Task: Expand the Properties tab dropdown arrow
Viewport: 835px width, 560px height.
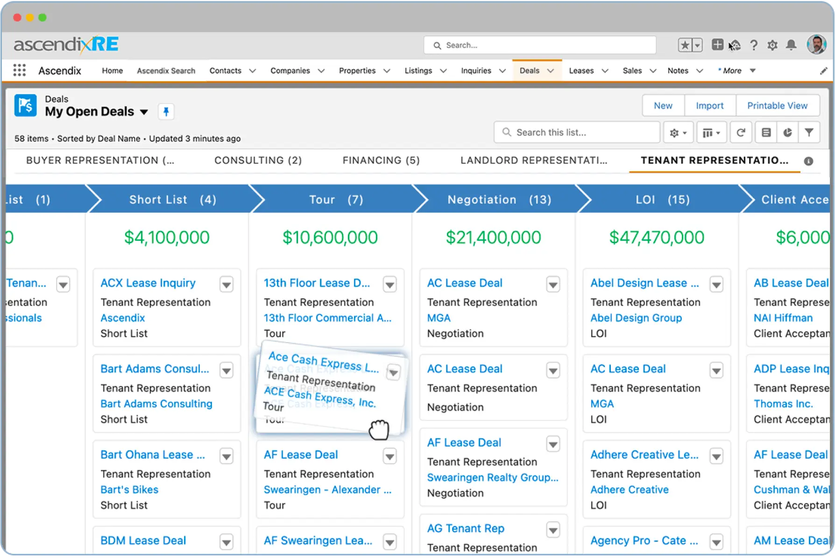Action: (387, 71)
